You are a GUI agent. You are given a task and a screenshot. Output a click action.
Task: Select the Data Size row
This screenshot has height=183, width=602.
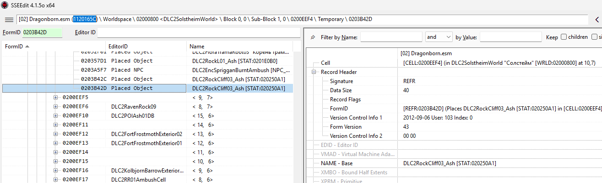(453, 90)
